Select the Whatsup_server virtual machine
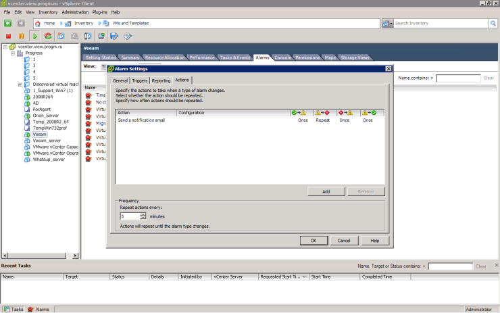Viewport: 500px width, 313px height. click(49, 160)
